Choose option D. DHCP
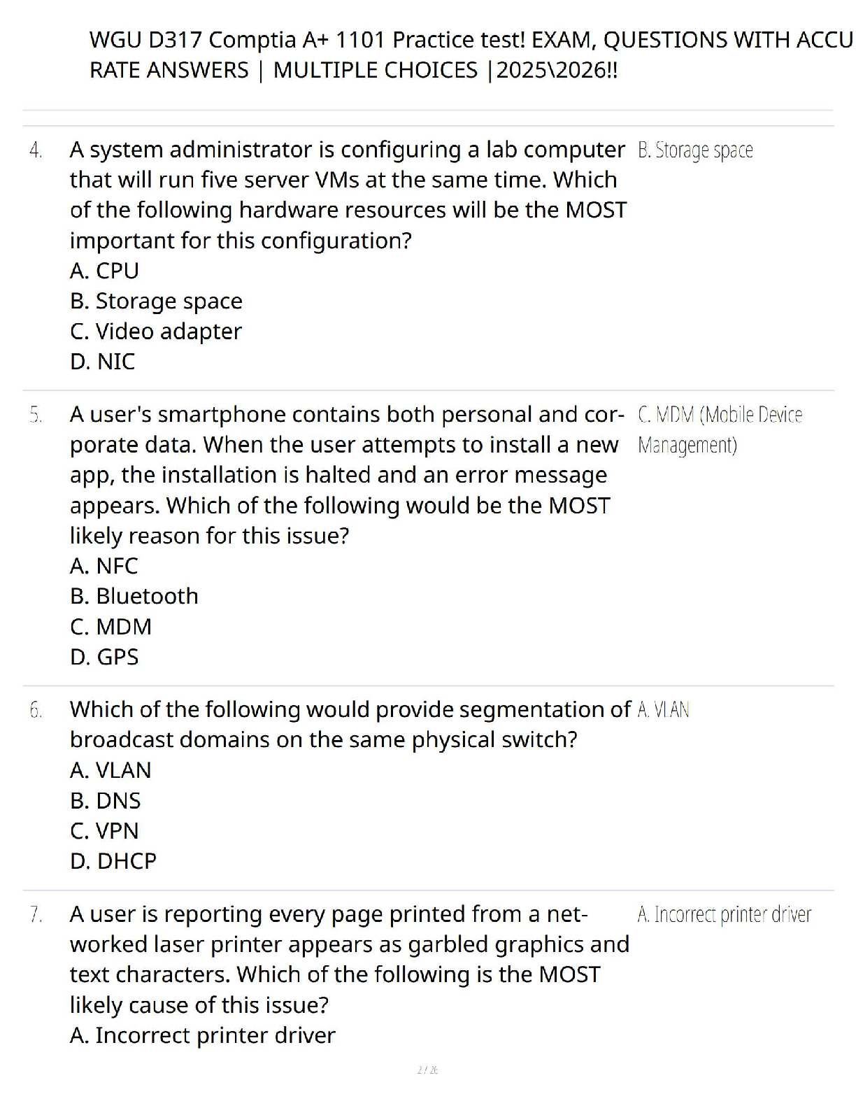The image size is (856, 1108). pyautogui.click(x=113, y=861)
